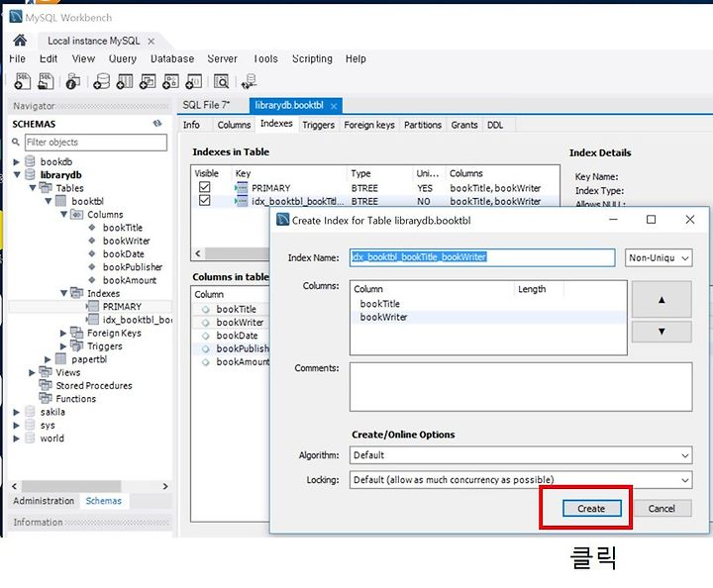This screenshot has height=588, width=713.
Task: Click the Cancel button
Action: pyautogui.click(x=662, y=509)
